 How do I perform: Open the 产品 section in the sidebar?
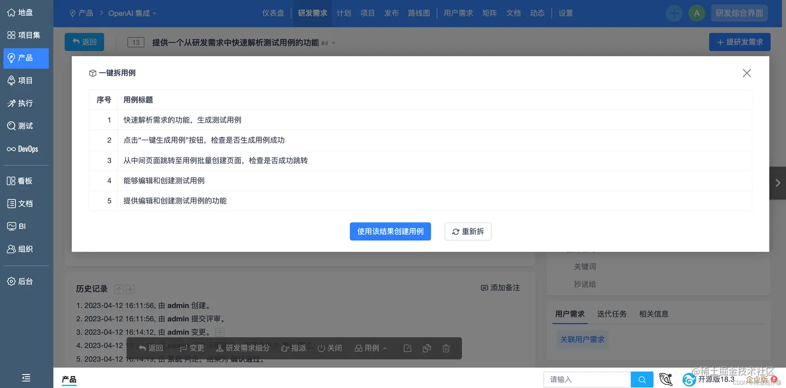(26, 58)
